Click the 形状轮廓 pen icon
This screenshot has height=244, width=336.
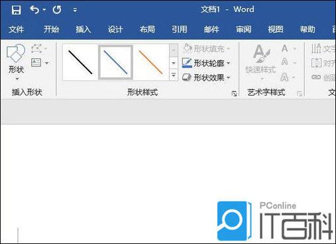click(187, 63)
